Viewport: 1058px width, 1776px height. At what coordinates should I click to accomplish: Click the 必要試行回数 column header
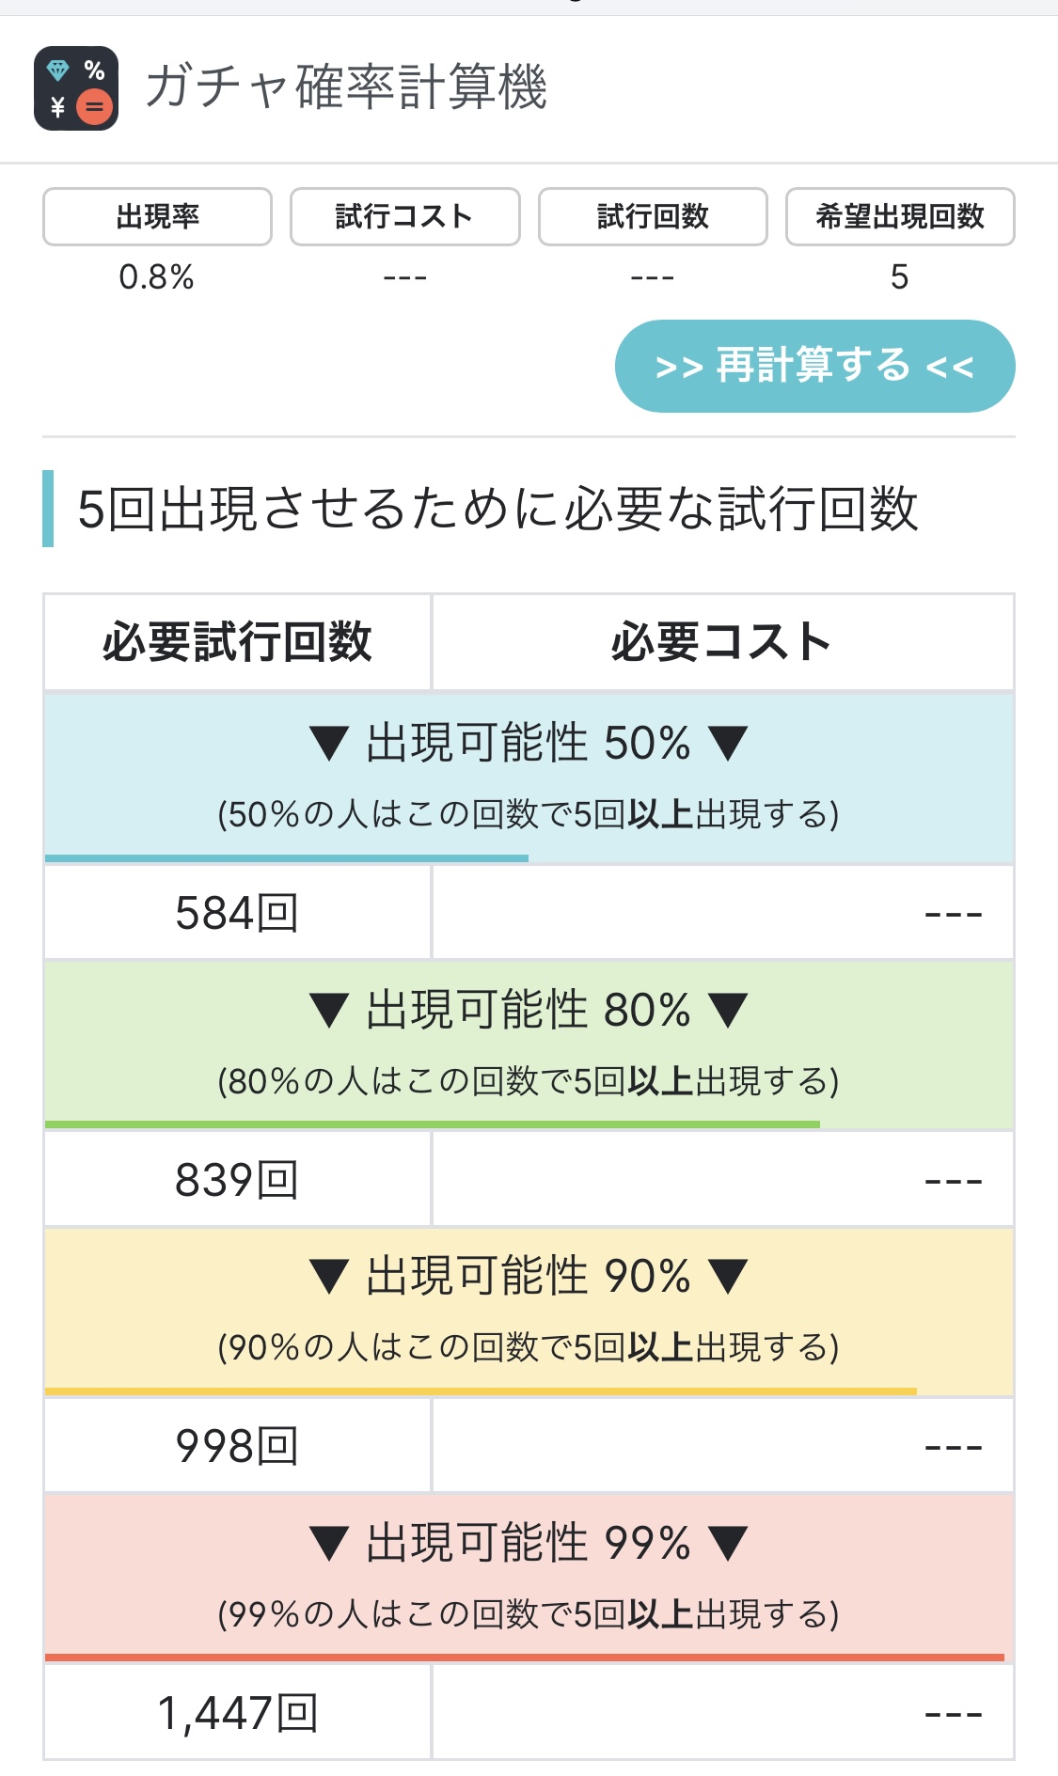click(x=237, y=642)
